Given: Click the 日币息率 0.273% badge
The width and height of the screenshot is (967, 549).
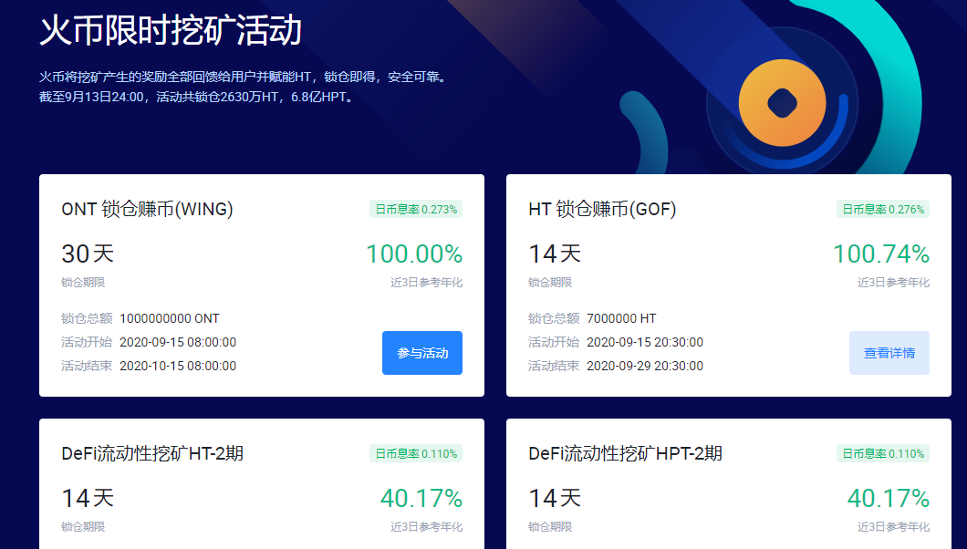Looking at the screenshot, I should pyautogui.click(x=416, y=210).
